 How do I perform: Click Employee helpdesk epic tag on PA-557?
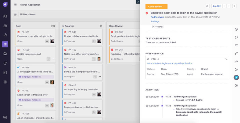[x=36, y=100]
